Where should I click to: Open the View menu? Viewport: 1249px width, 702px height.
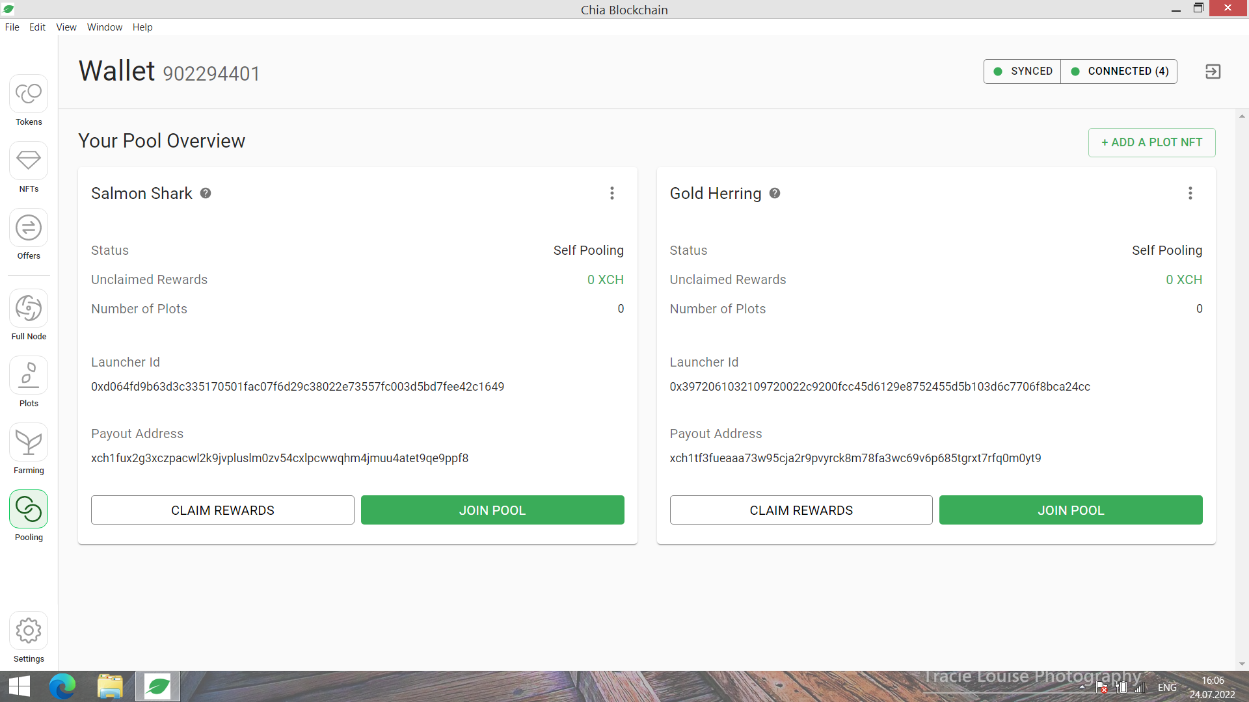[x=66, y=27]
